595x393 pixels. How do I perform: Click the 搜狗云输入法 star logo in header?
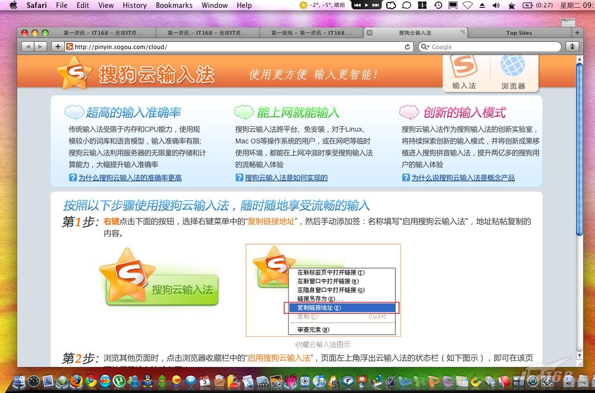pos(74,74)
